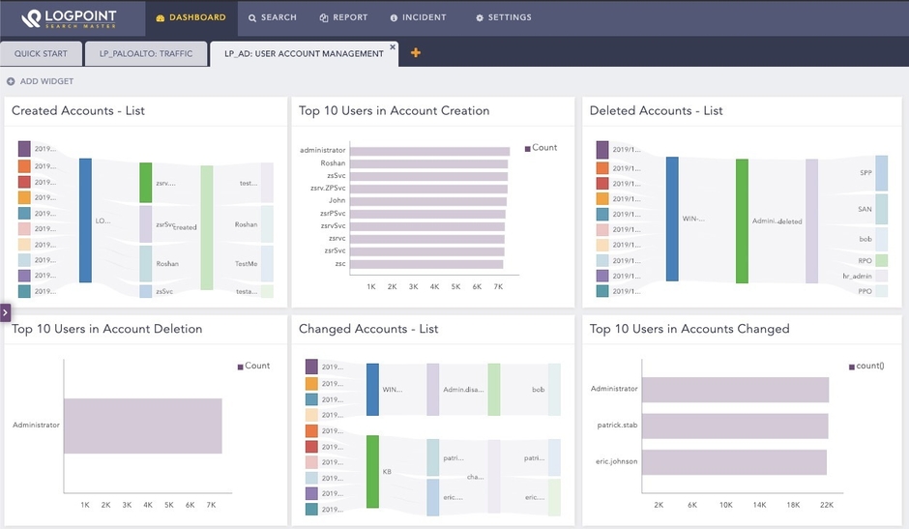The image size is (909, 529).
Task: Open the Settings gear icon
Action: tap(480, 17)
